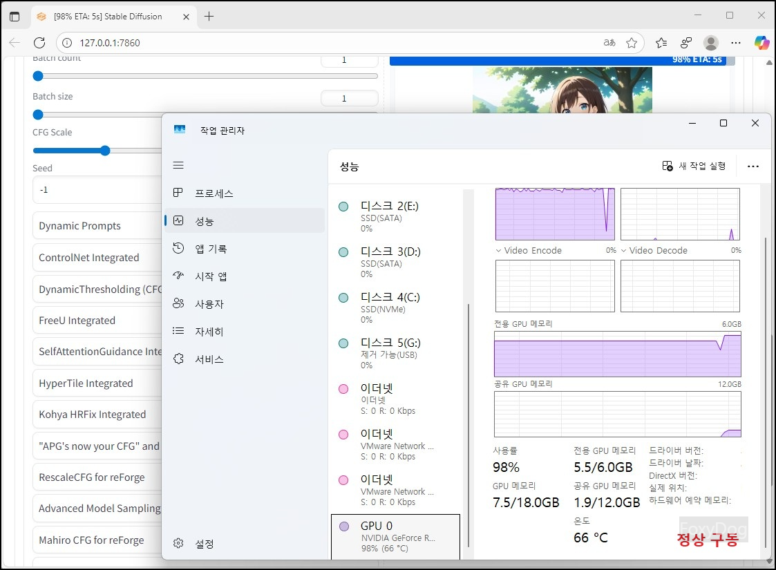Expand the Kohya HRFix Integrated accordion
Image resolution: width=776 pixels, height=570 pixels.
[97, 414]
